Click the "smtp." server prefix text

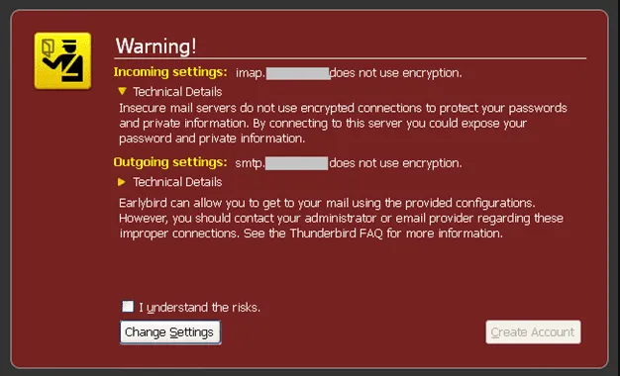[x=250, y=163]
